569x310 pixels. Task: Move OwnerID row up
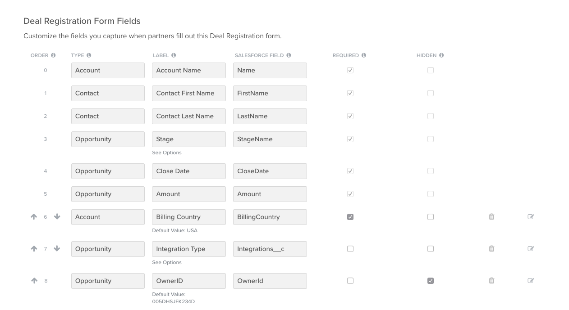(x=34, y=281)
